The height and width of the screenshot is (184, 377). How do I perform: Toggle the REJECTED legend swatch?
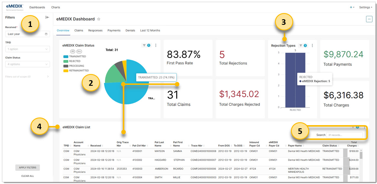coord(66,61)
